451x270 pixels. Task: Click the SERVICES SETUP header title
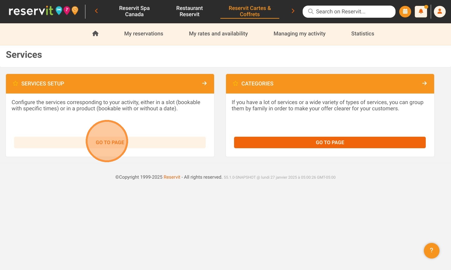pyautogui.click(x=43, y=84)
